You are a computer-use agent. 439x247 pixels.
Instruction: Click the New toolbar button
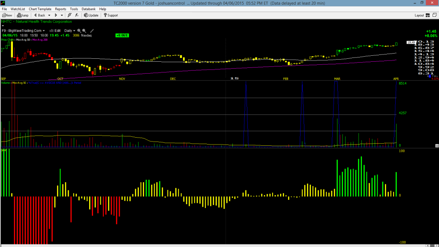pos(7,15)
